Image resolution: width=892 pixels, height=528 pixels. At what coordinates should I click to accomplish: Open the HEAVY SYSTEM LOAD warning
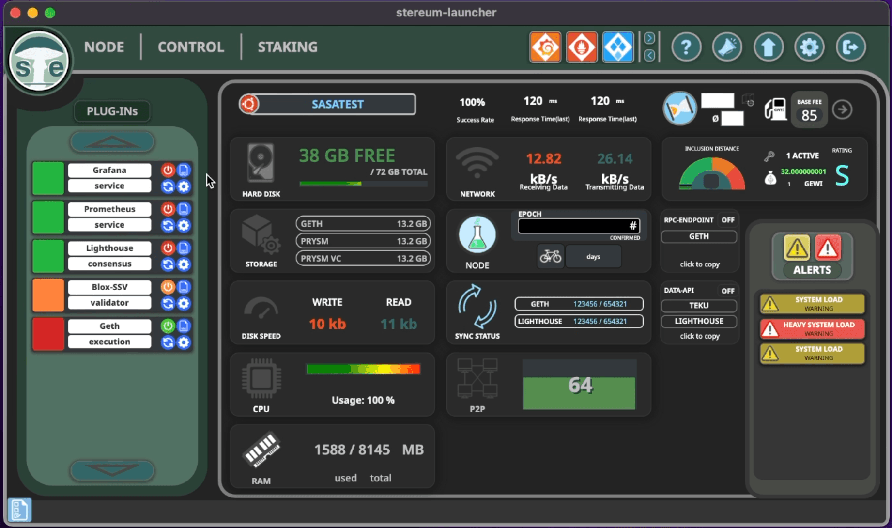812,329
